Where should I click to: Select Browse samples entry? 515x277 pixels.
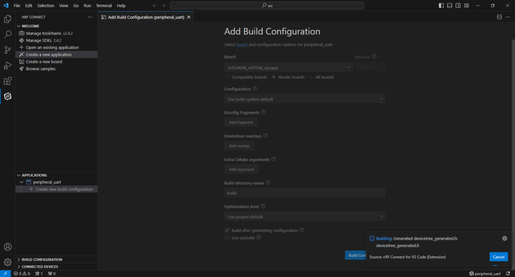pos(56,69)
